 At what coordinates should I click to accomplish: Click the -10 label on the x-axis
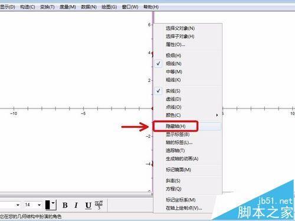click(14, 114)
